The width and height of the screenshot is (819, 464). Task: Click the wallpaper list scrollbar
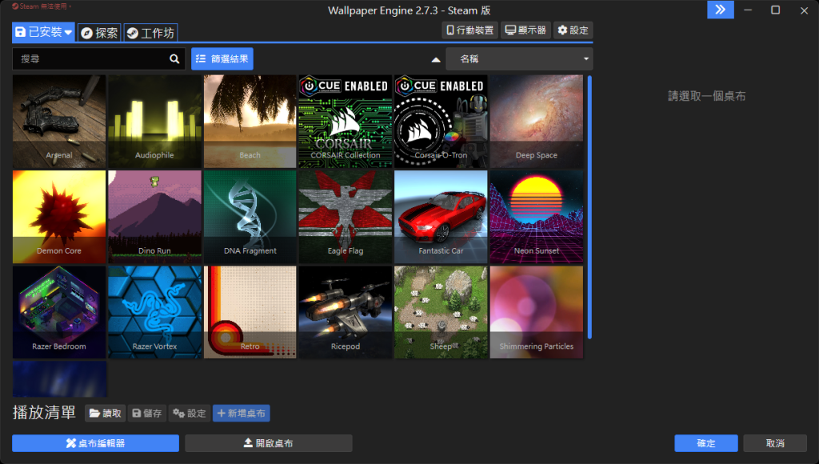click(x=589, y=207)
